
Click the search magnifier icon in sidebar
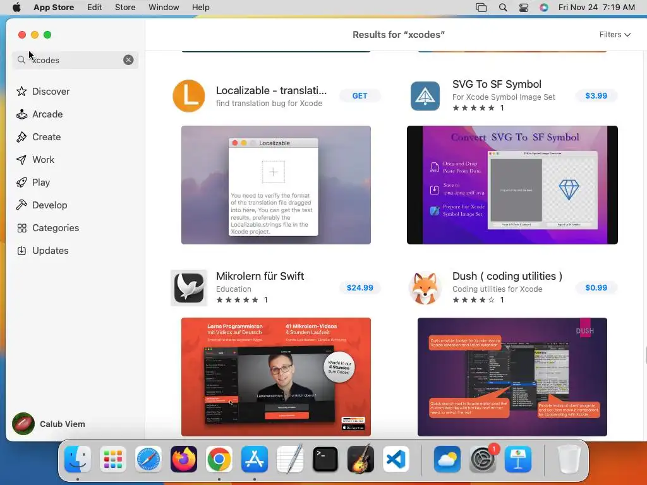coord(21,60)
